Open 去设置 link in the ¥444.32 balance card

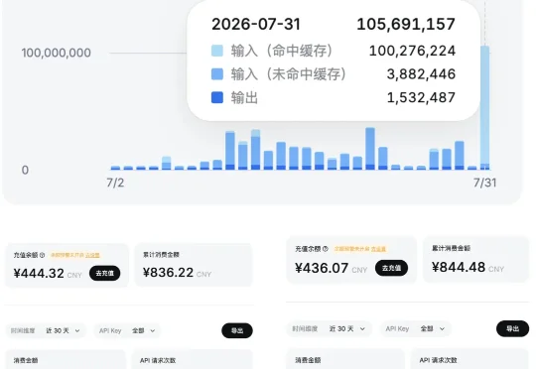92,255
